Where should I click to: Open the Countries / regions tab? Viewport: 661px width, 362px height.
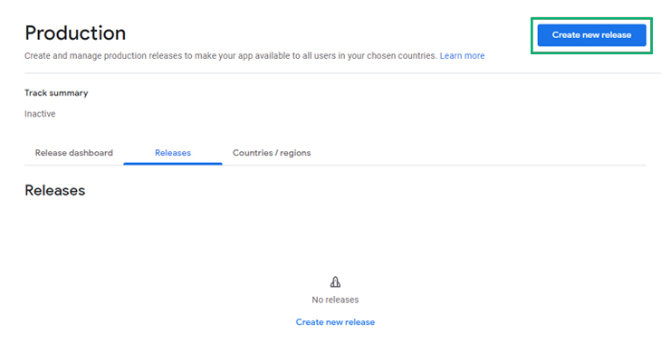point(272,153)
